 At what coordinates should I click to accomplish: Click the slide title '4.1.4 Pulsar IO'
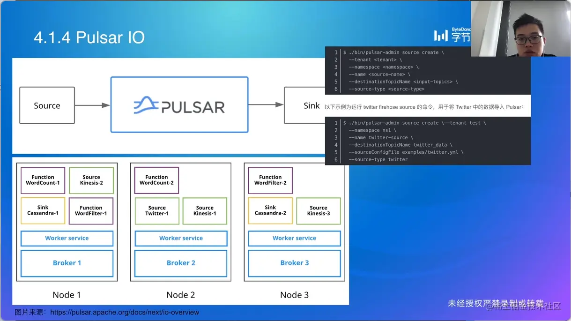[89, 37]
